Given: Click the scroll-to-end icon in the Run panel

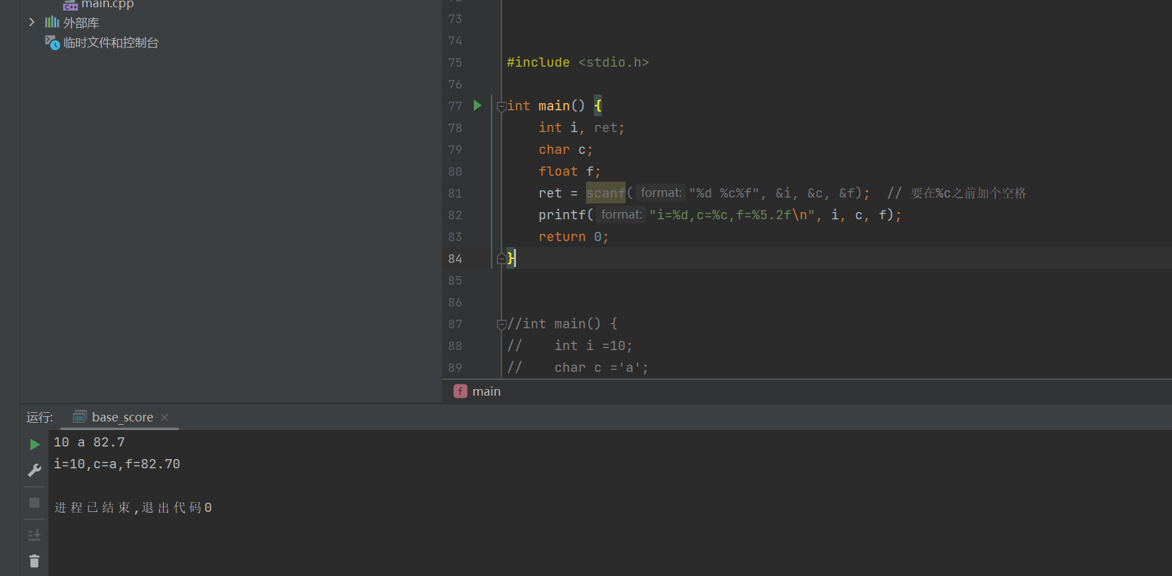Looking at the screenshot, I should coord(34,534).
